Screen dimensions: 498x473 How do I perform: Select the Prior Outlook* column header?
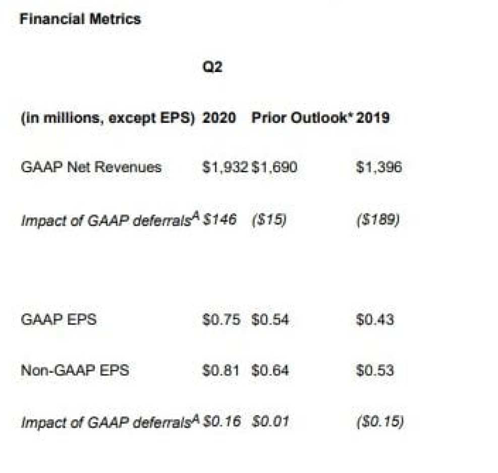(301, 118)
